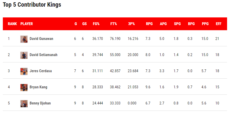Sort table by 3P% column header

(x=131, y=24)
